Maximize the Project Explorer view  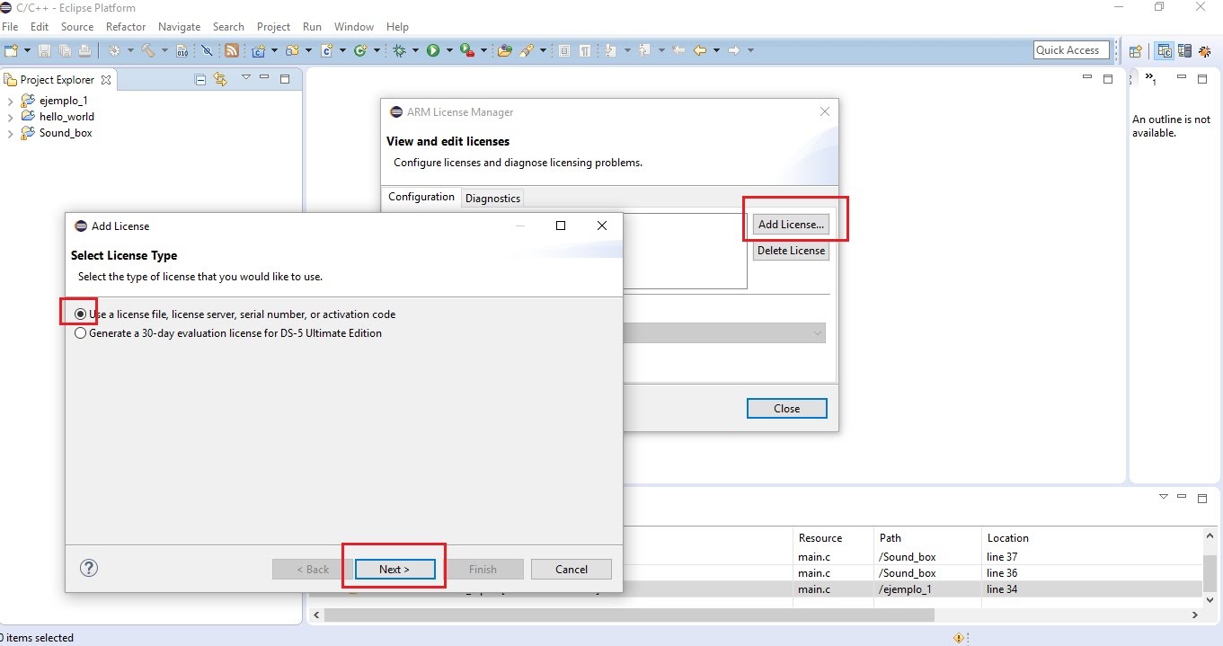285,79
